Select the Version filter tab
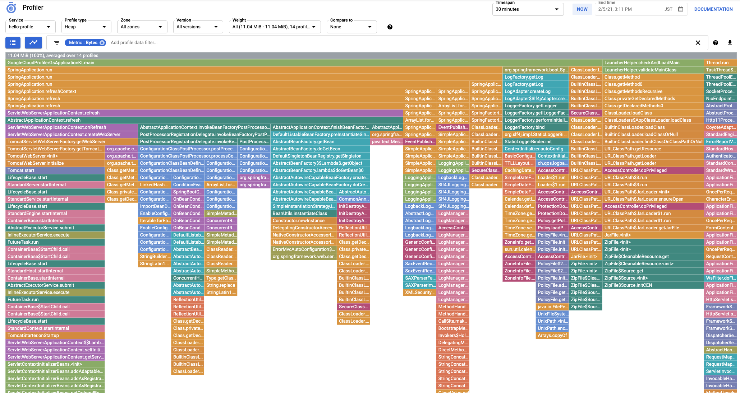The width and height of the screenshot is (740, 393). coord(198,27)
